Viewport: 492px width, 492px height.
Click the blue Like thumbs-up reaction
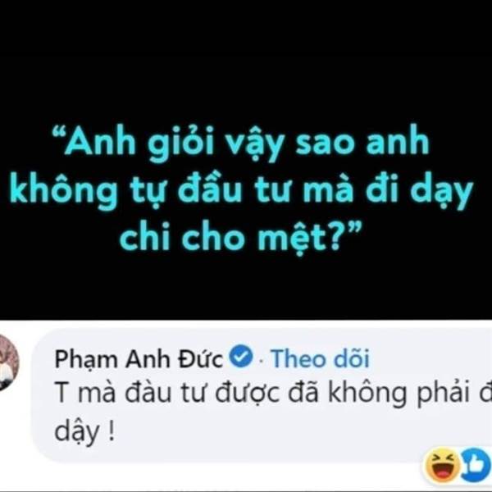point(477,466)
